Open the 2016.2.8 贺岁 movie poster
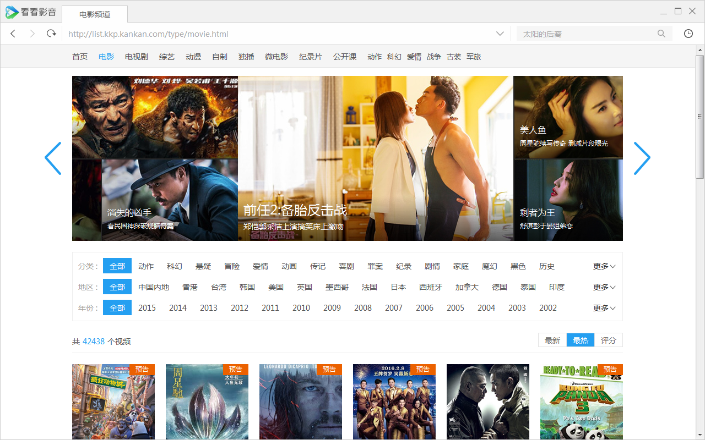Image resolution: width=705 pixels, height=440 pixels. click(394, 402)
